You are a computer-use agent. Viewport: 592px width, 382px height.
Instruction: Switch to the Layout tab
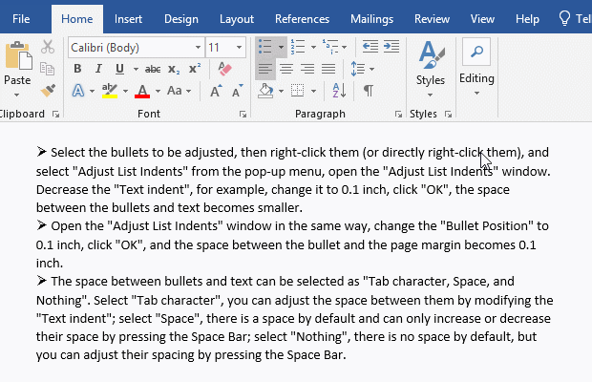click(237, 19)
